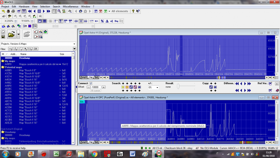Open the All elements dropdown arrow
Viewport: 280px width, 158px height.
click(x=109, y=11)
